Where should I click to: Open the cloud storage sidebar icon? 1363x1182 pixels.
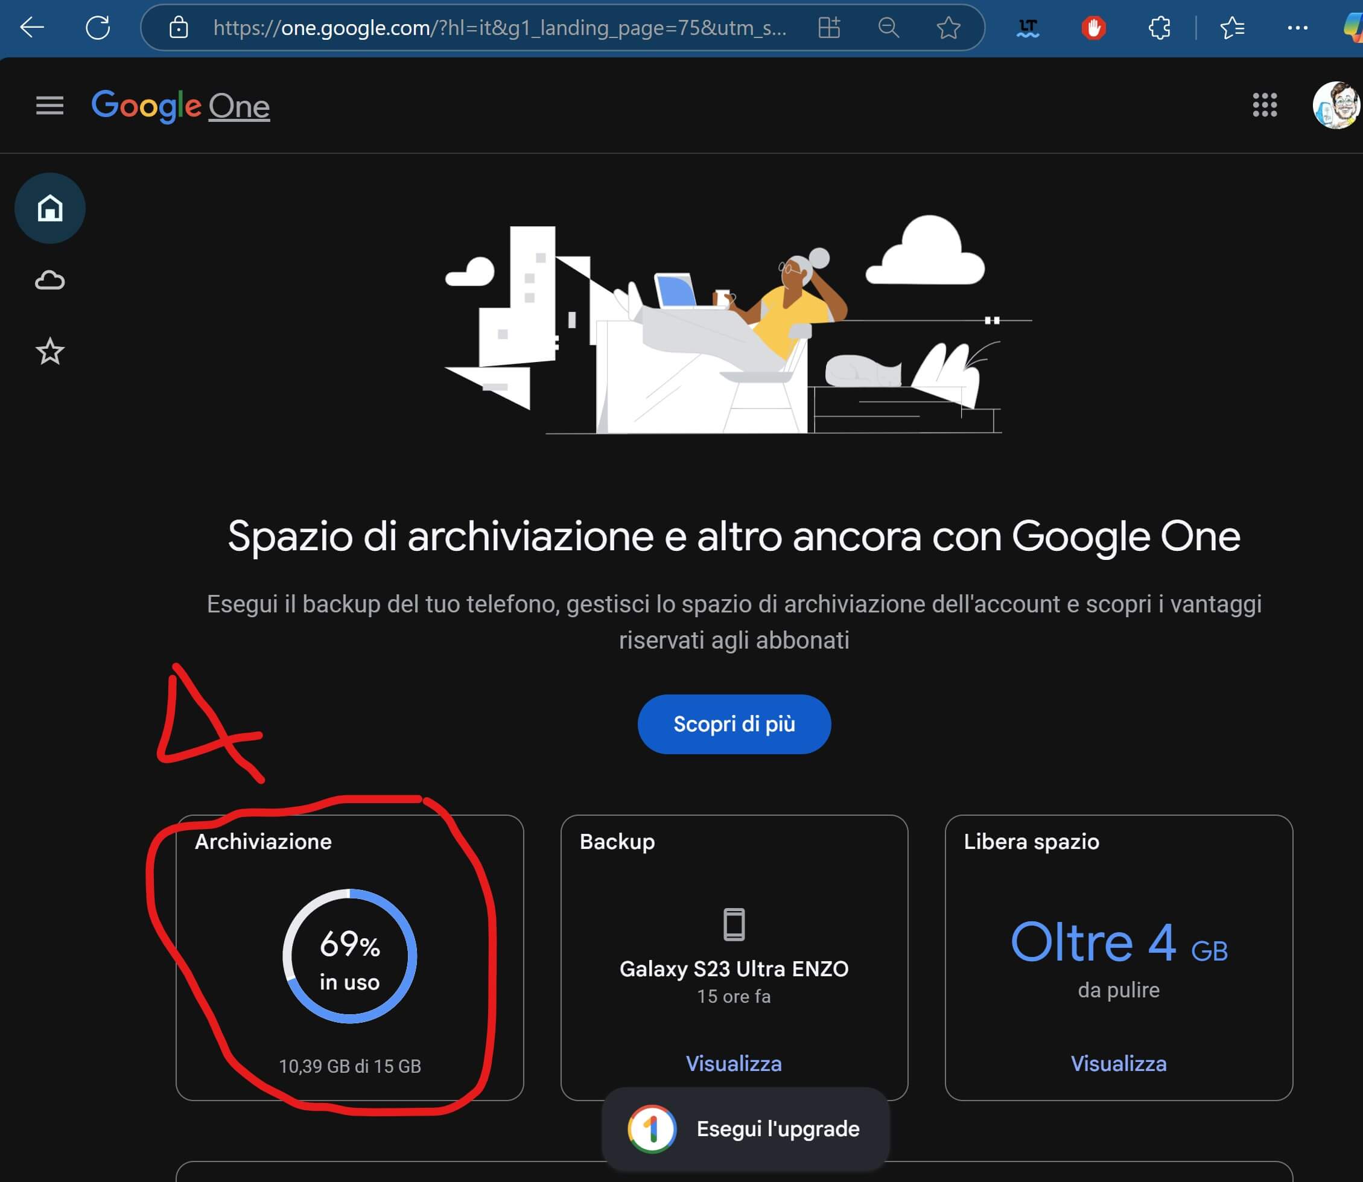(50, 281)
